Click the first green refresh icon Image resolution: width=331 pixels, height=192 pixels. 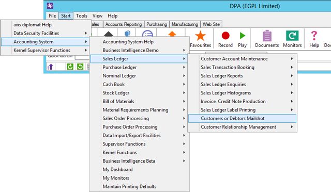point(70,67)
